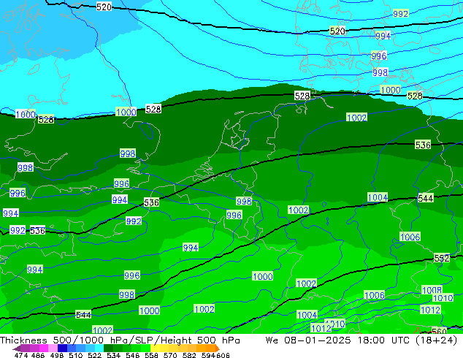Click the 522 legend value
This screenshot has width=463, height=358.
click(94, 355)
